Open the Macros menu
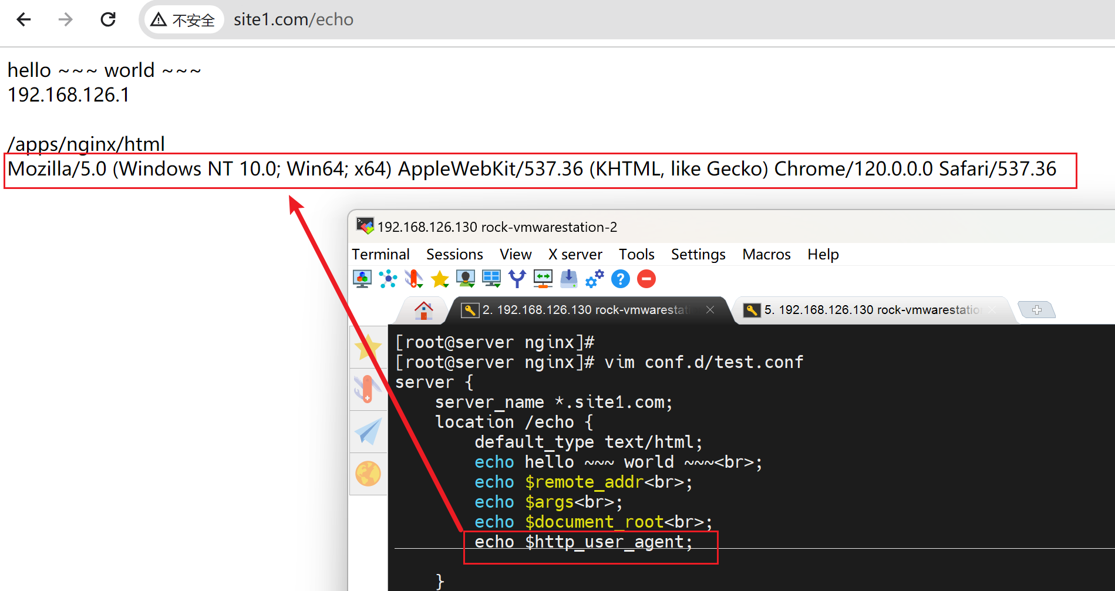Screen dimensions: 1115x591 (766, 254)
